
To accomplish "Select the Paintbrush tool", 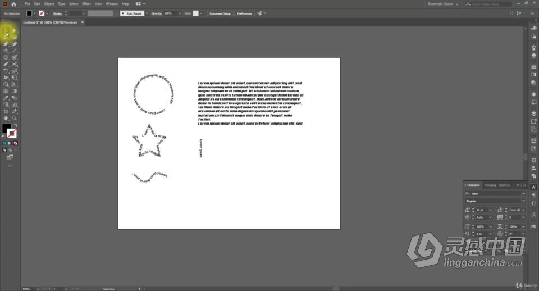I will (x=15, y=57).
